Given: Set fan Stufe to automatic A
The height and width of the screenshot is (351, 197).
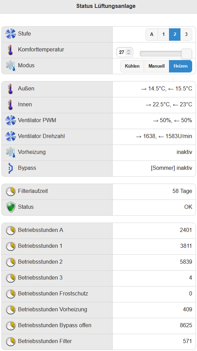Looking at the screenshot, I should [152, 35].
